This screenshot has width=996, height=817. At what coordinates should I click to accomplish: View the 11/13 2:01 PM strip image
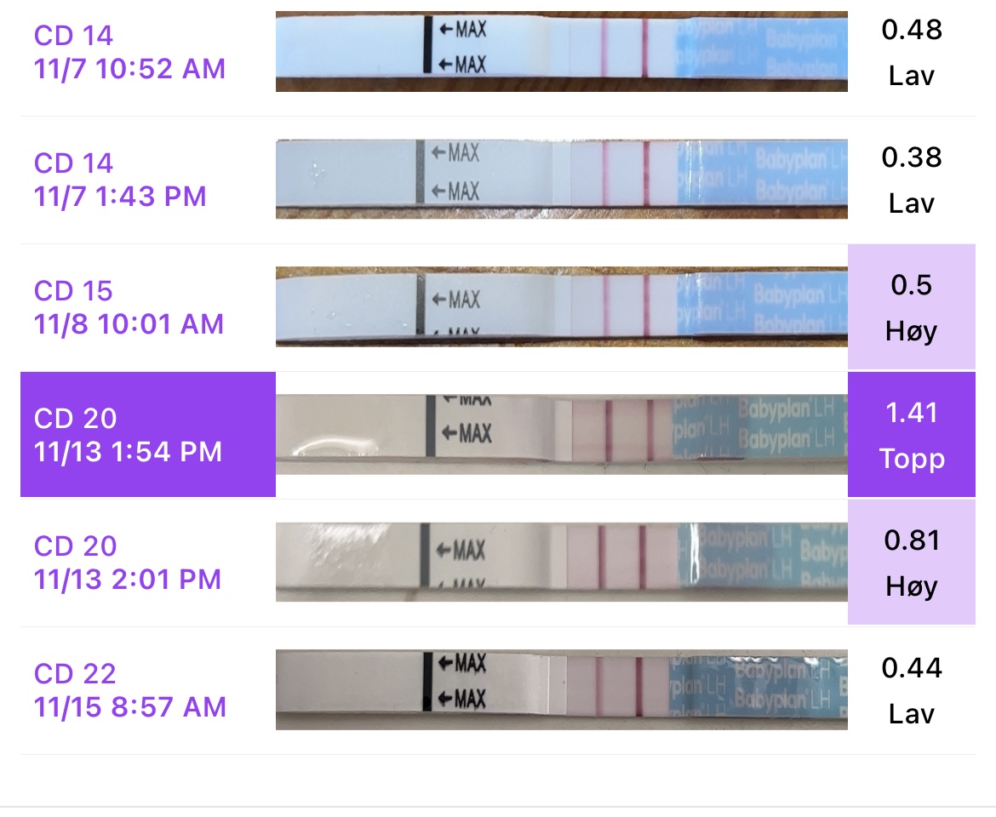(561, 562)
